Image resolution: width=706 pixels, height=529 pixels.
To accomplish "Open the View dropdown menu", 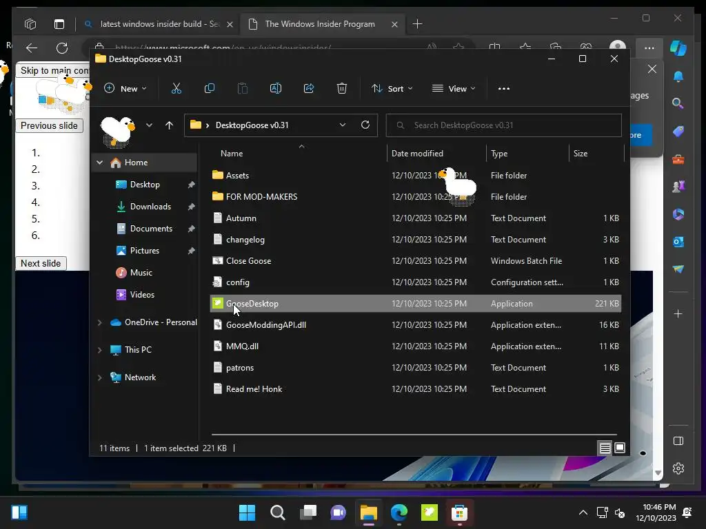I will pos(454,89).
